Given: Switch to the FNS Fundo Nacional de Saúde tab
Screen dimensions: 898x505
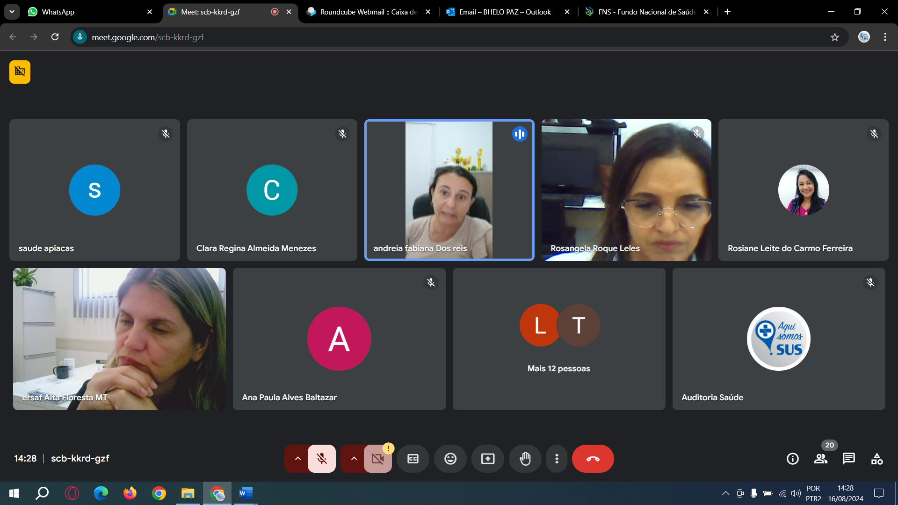Looking at the screenshot, I should (646, 12).
